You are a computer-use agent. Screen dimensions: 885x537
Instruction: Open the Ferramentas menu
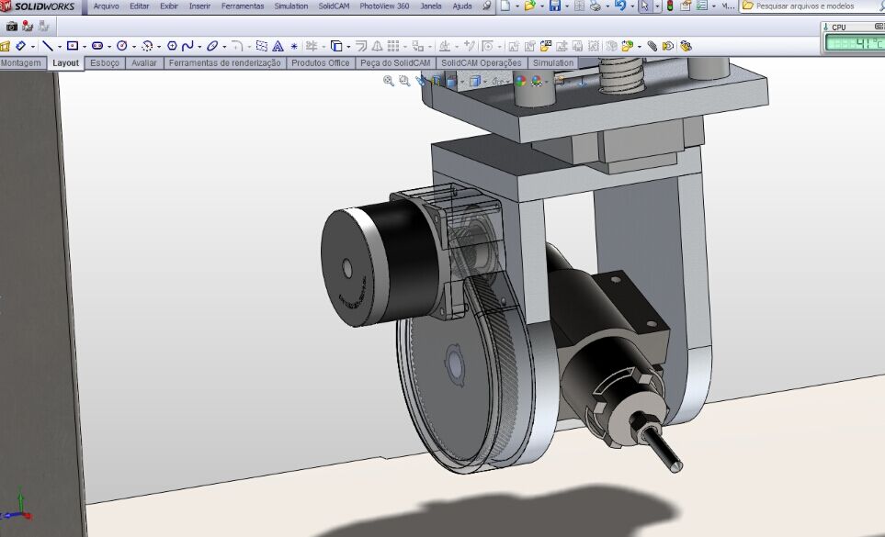point(242,6)
